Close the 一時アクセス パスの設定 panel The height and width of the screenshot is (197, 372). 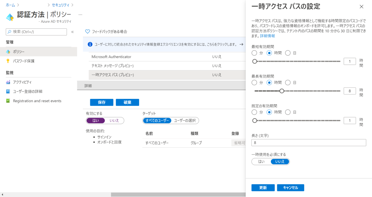pos(361,7)
